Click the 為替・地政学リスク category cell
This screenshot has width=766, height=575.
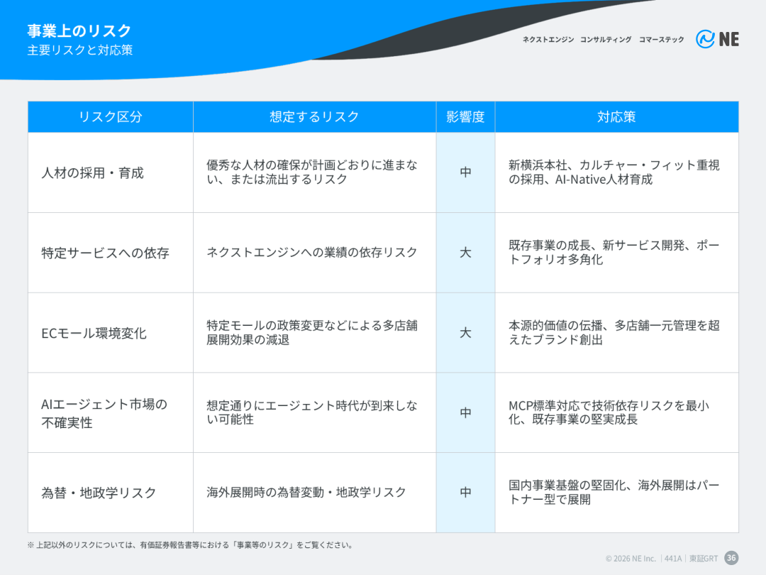[111, 493]
